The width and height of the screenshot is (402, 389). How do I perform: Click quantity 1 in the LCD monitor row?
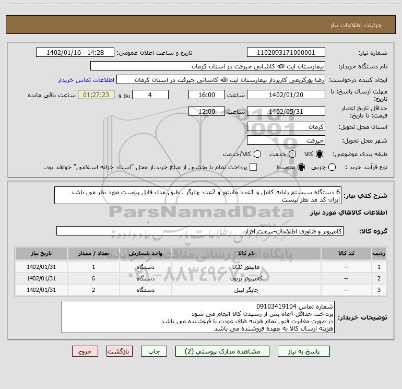click(93, 267)
